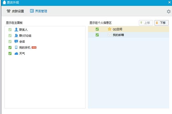Click the 上移 move up button
The width and height of the screenshot is (172, 114).
[x=146, y=23]
